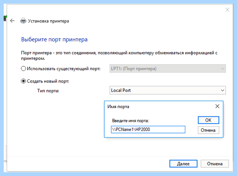
Task: Go back using the arrow icon
Action: [x=12, y=21]
